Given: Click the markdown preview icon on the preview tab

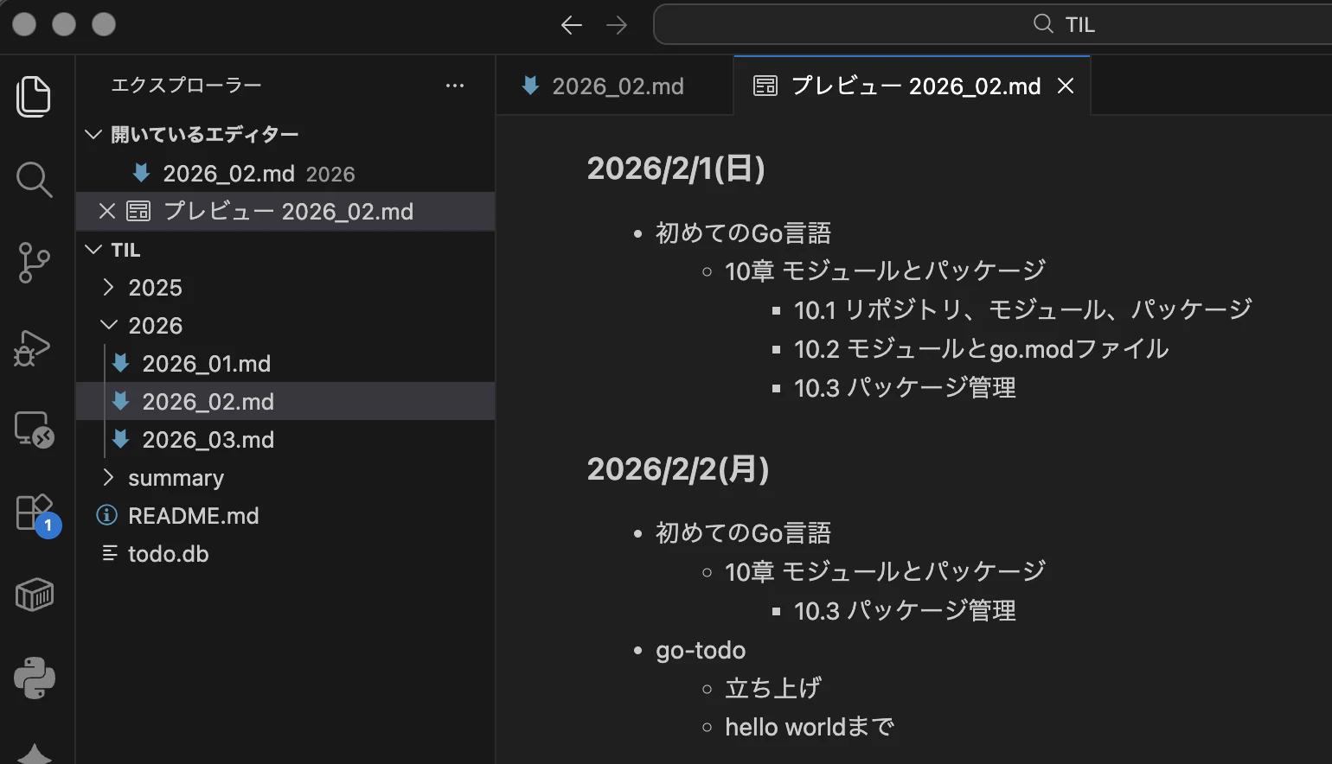Looking at the screenshot, I should [765, 86].
